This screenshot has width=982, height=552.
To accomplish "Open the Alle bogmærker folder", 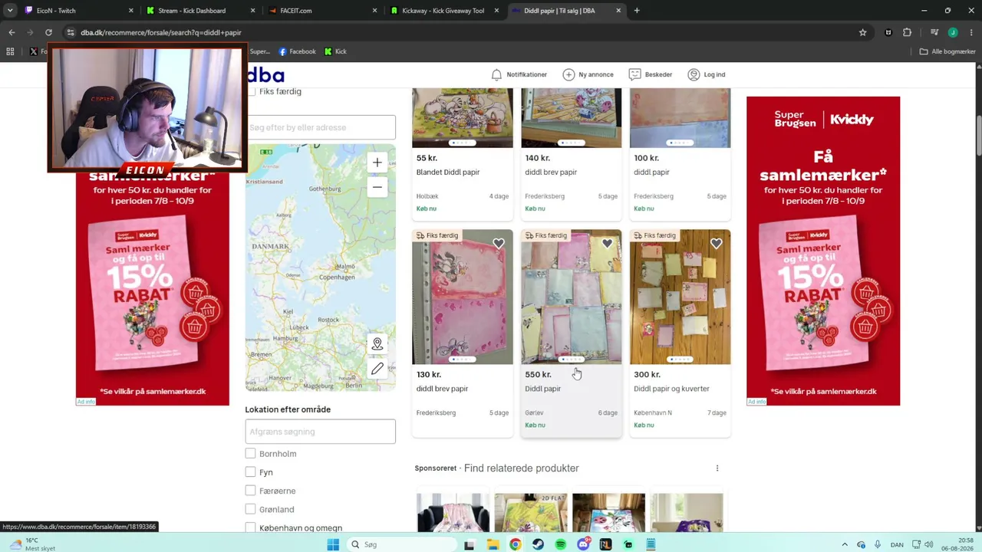I will click(x=947, y=51).
